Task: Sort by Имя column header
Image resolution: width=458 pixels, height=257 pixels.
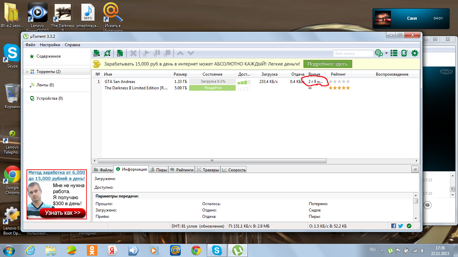Action: 135,74
